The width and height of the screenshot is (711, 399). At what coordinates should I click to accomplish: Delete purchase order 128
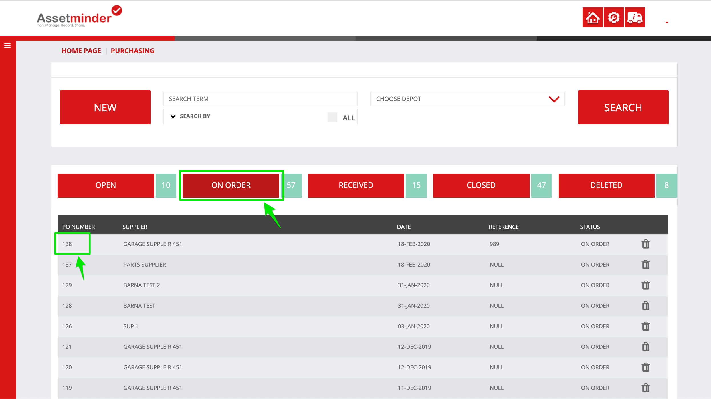(x=645, y=306)
